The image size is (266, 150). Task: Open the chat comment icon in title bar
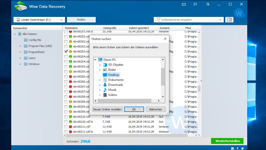point(195,4)
